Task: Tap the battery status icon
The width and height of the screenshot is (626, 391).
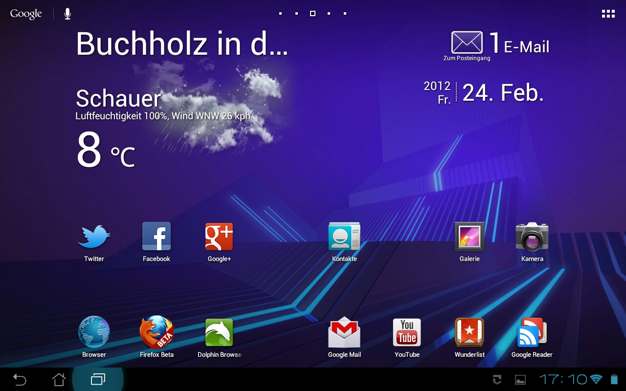Action: tap(614, 379)
